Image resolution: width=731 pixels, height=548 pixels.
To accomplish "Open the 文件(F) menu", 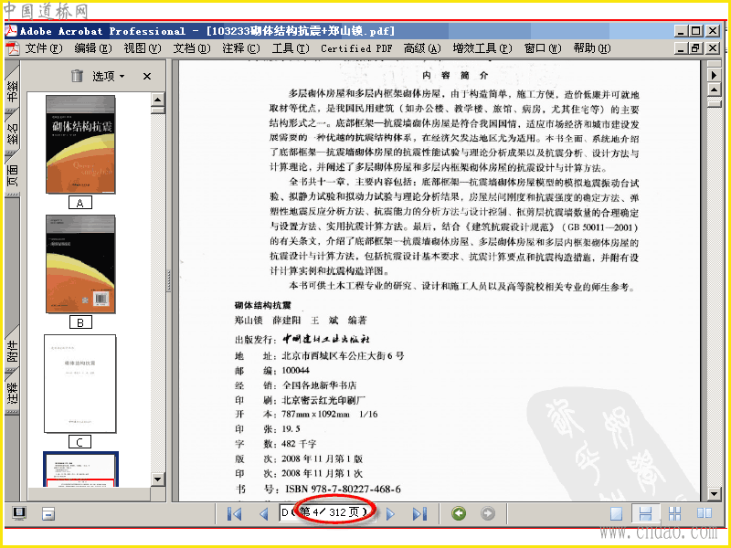I will [43, 48].
